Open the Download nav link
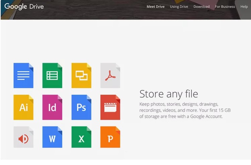Screen dimensions: 251x165 coord(201,7)
